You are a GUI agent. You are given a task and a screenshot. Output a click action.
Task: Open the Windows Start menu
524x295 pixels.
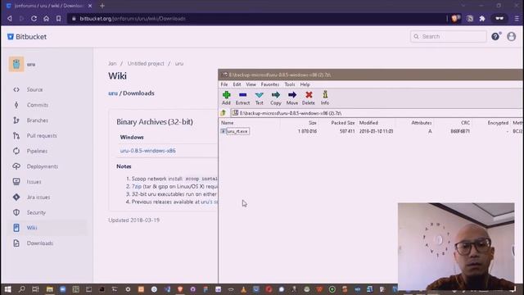7,289
